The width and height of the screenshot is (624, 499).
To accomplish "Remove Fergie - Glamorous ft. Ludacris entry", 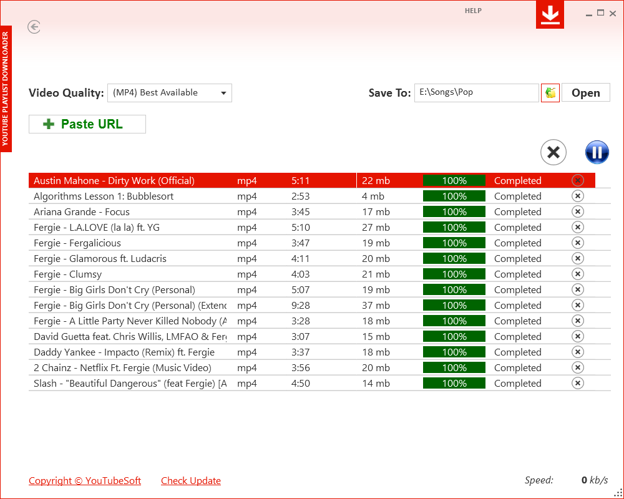I will [x=577, y=258].
